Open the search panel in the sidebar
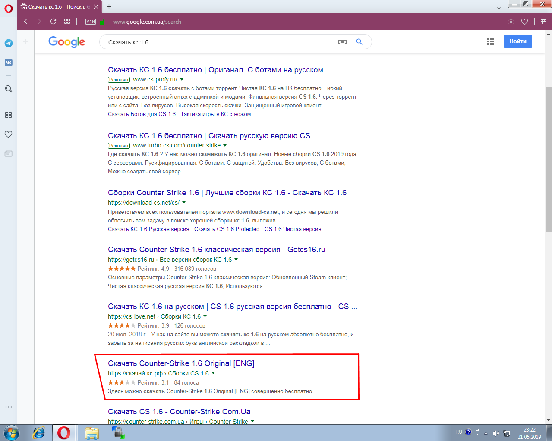The height and width of the screenshot is (441, 552). click(x=8, y=89)
